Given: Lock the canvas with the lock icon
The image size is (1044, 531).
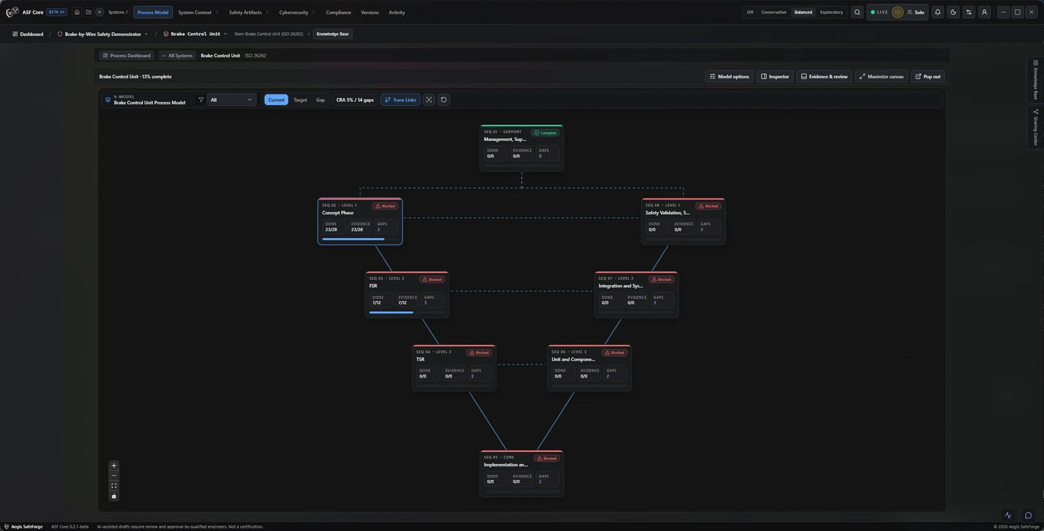Looking at the screenshot, I should pos(114,496).
